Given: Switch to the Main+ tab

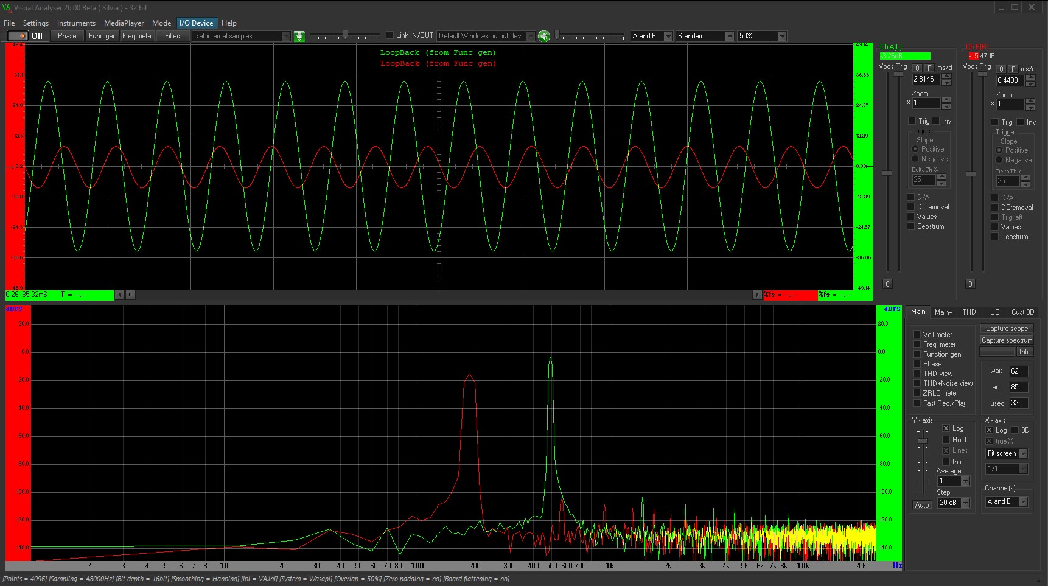Looking at the screenshot, I should pyautogui.click(x=943, y=312).
